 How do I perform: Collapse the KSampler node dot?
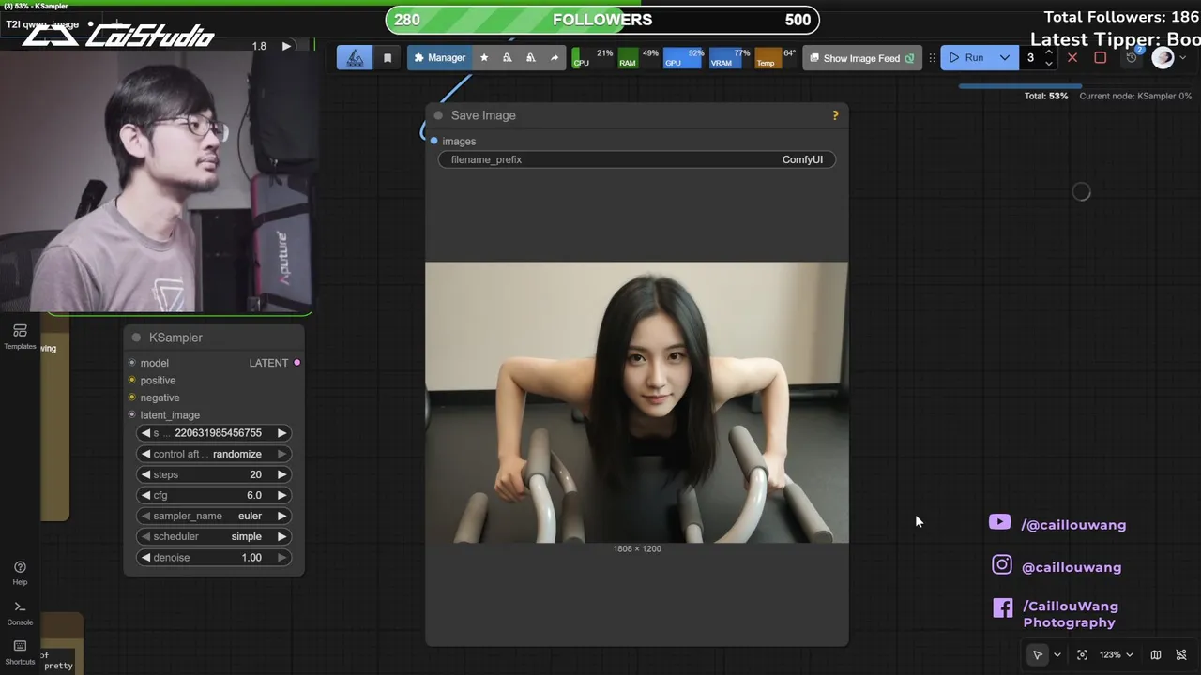point(136,337)
